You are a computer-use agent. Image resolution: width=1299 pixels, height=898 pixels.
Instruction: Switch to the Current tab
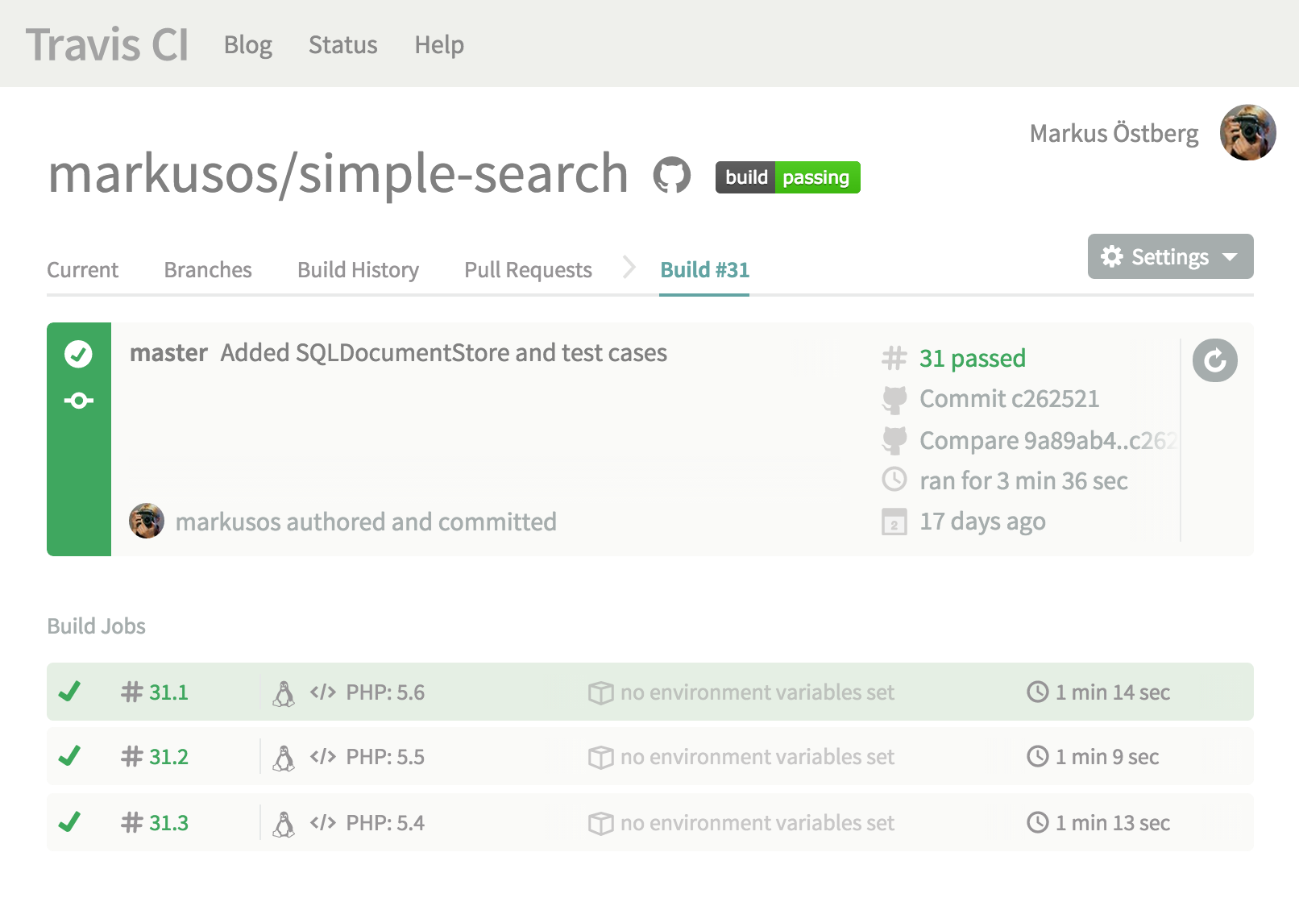point(82,269)
